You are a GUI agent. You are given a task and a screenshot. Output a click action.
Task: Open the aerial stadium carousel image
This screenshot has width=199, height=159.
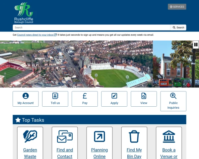tap(76, 64)
